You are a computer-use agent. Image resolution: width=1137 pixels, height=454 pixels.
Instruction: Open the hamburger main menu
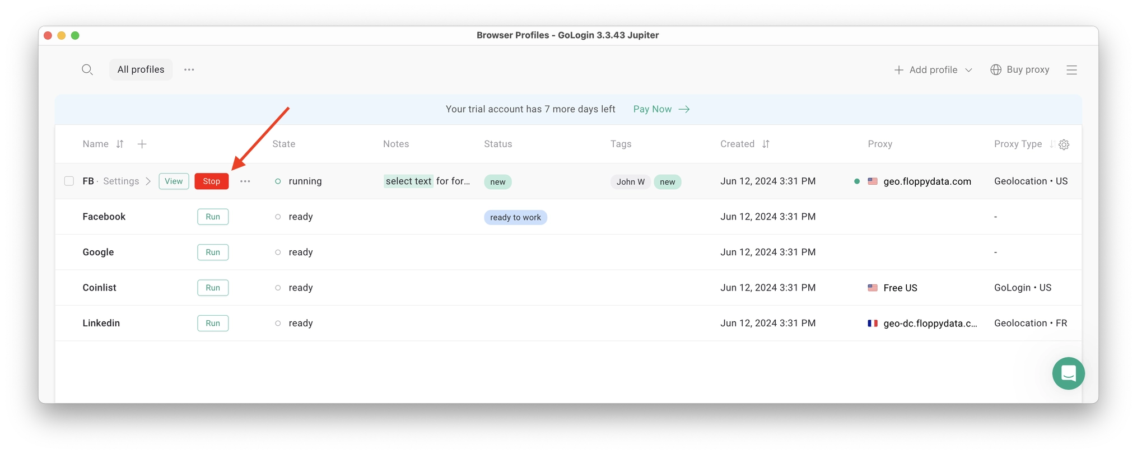pyautogui.click(x=1071, y=70)
